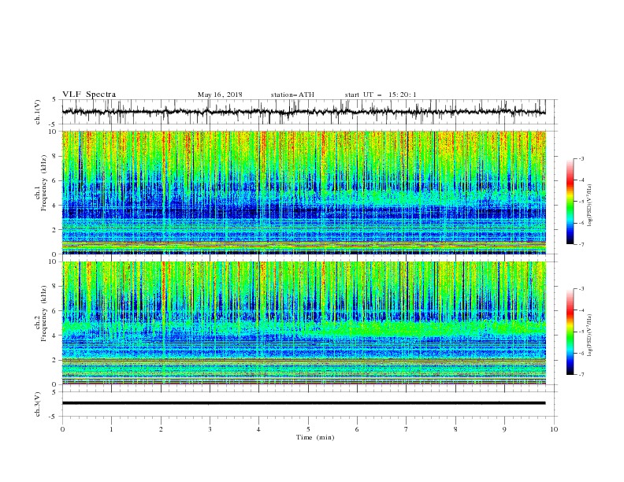Click the ch.2 color bar 'log(PSD)(V²/Hz)' label

point(590,336)
